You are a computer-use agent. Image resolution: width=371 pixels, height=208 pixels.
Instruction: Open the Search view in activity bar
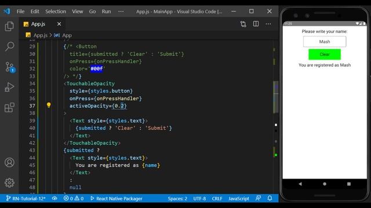pos(9,46)
